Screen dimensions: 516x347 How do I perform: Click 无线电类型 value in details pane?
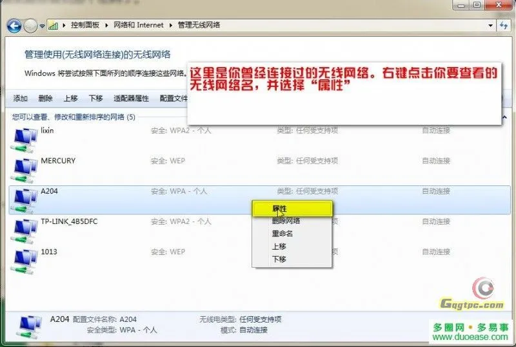pyautogui.click(x=261, y=319)
